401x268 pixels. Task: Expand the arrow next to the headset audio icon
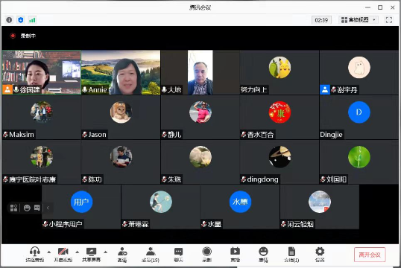pos(49,252)
